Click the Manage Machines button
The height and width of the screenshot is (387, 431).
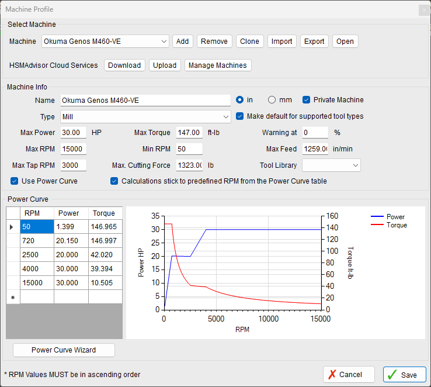pyautogui.click(x=218, y=65)
